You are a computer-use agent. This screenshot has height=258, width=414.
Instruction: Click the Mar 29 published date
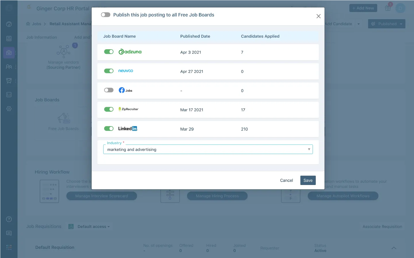pos(187,129)
